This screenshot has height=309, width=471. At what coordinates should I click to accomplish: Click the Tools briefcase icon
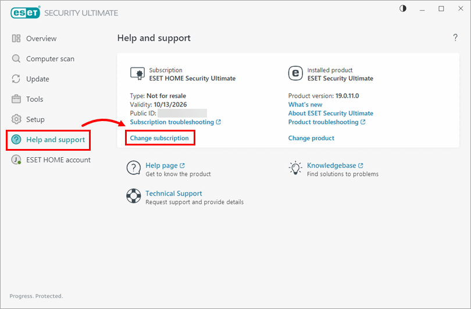tap(16, 99)
